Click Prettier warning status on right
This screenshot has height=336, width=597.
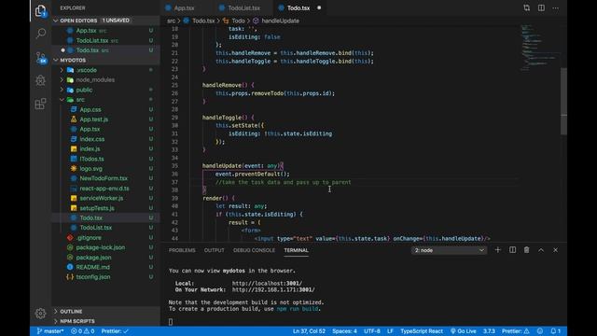click(516, 331)
